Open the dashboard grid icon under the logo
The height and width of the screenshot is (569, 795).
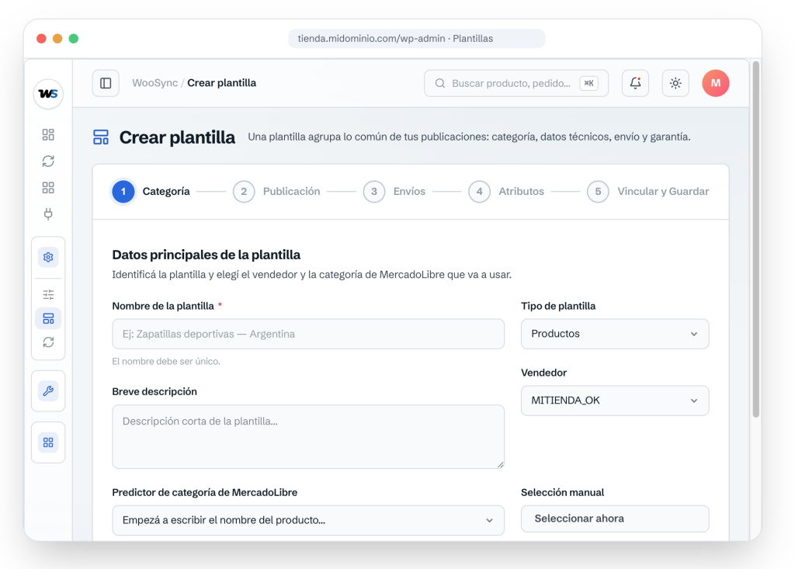click(48, 134)
